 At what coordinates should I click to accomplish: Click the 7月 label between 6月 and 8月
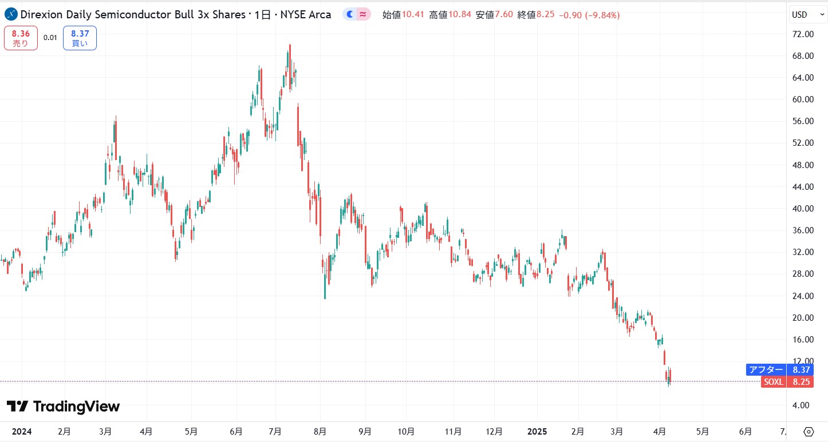tap(275, 432)
